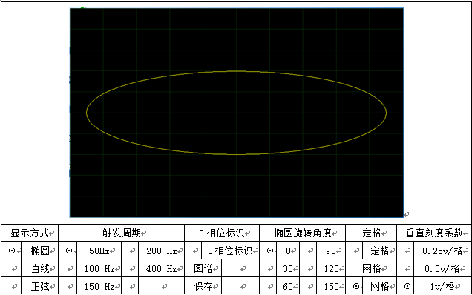Set ellipse rotation angle to 90
472x295 pixels.
click(331, 251)
